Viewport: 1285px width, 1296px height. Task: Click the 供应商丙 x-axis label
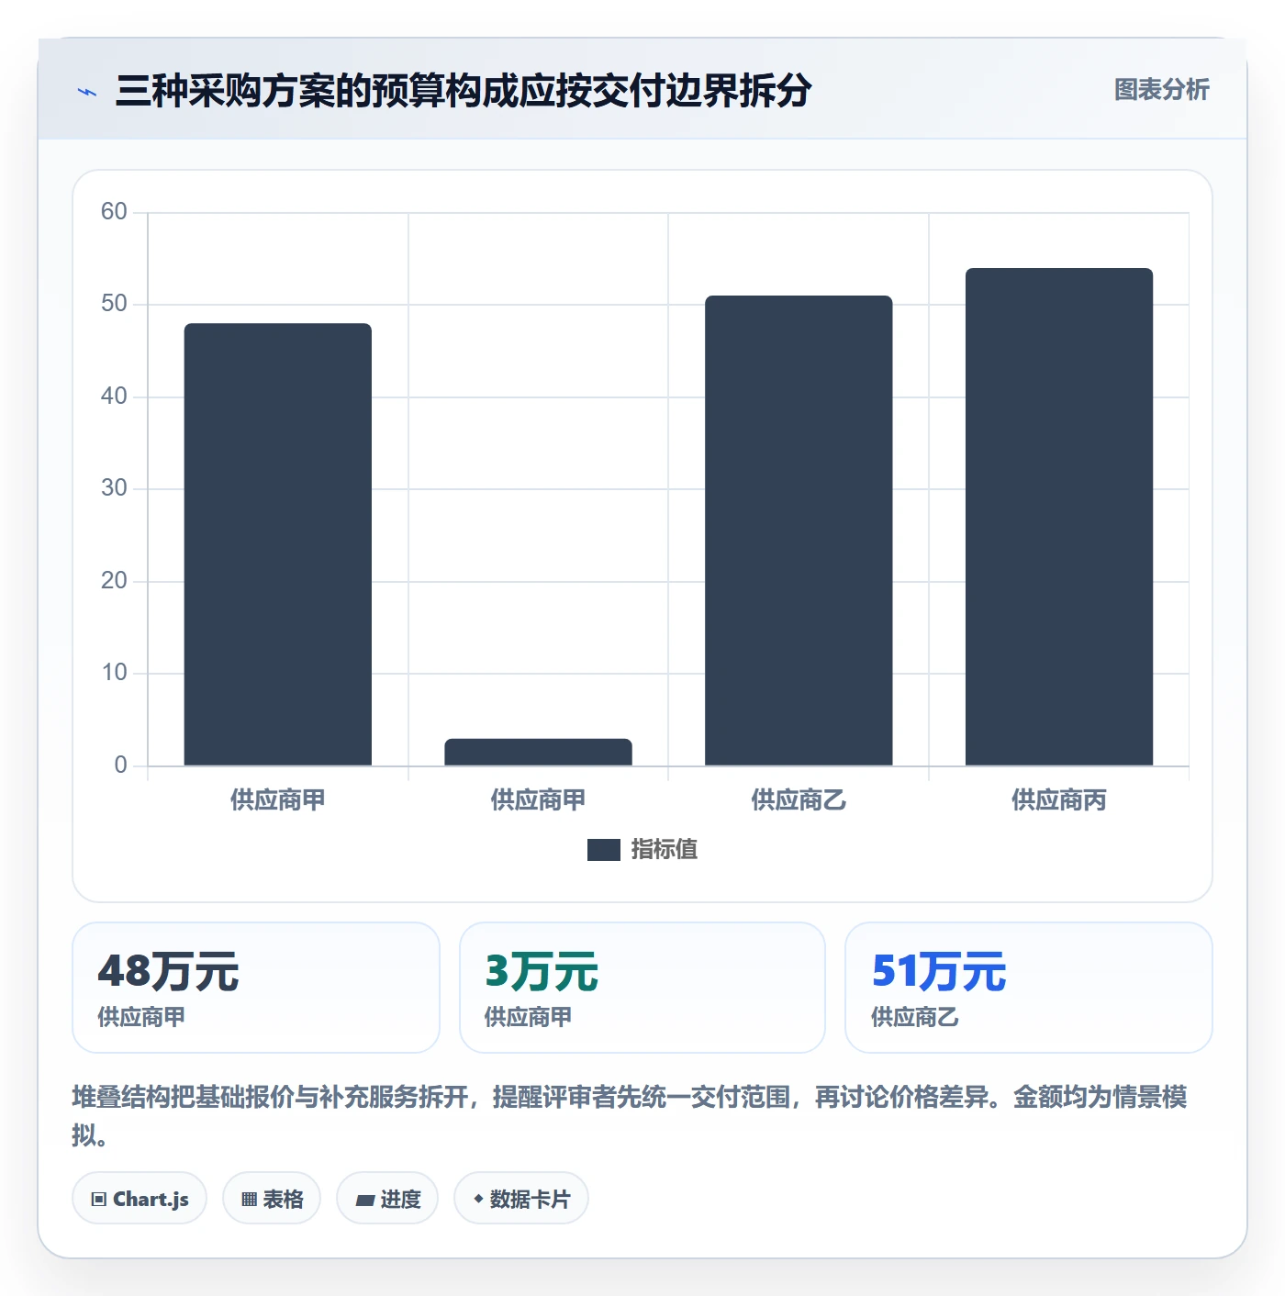[1059, 800]
